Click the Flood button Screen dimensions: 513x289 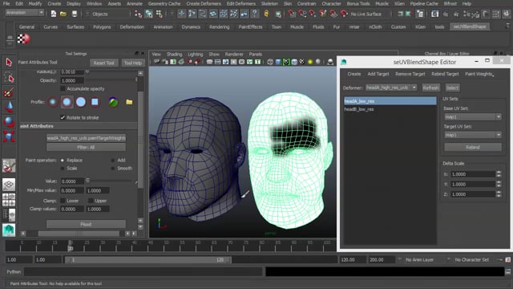[x=86, y=224]
